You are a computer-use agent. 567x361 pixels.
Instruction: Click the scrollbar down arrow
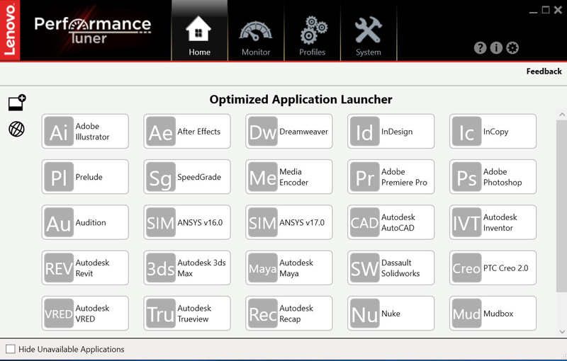(562, 331)
